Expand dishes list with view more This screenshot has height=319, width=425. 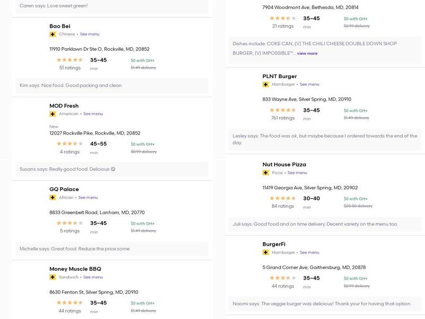pyautogui.click(x=307, y=53)
